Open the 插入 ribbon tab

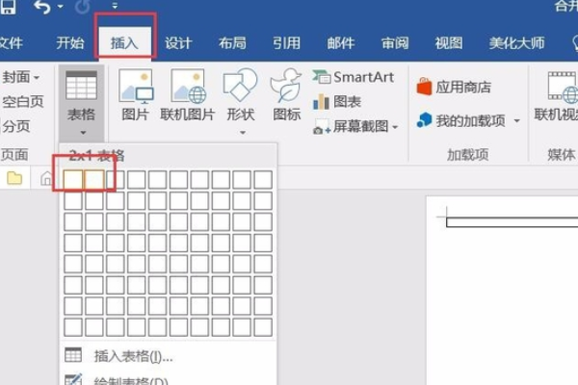[124, 42]
